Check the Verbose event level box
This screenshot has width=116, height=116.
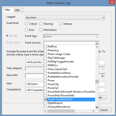[x=61, y=24]
